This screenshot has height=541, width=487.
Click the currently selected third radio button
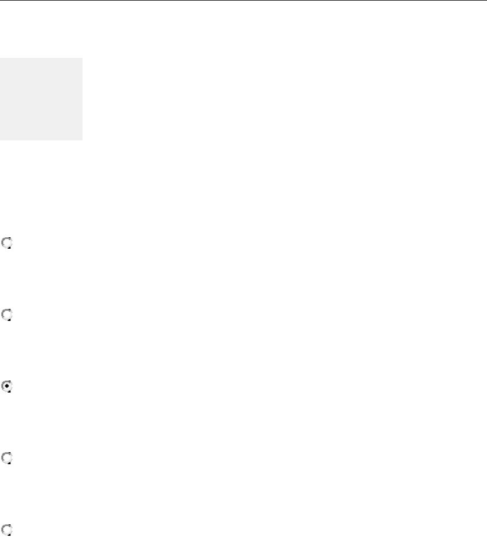point(7,387)
